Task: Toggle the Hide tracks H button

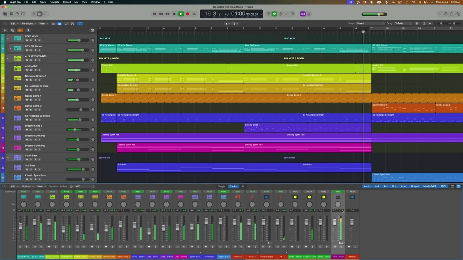Action: point(20,30)
